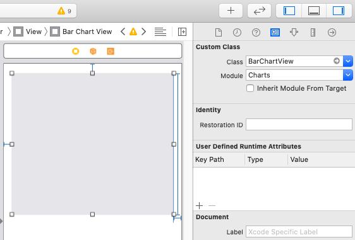355x240 pixels.
Task: Open the File inspector tab
Action: click(x=219, y=32)
